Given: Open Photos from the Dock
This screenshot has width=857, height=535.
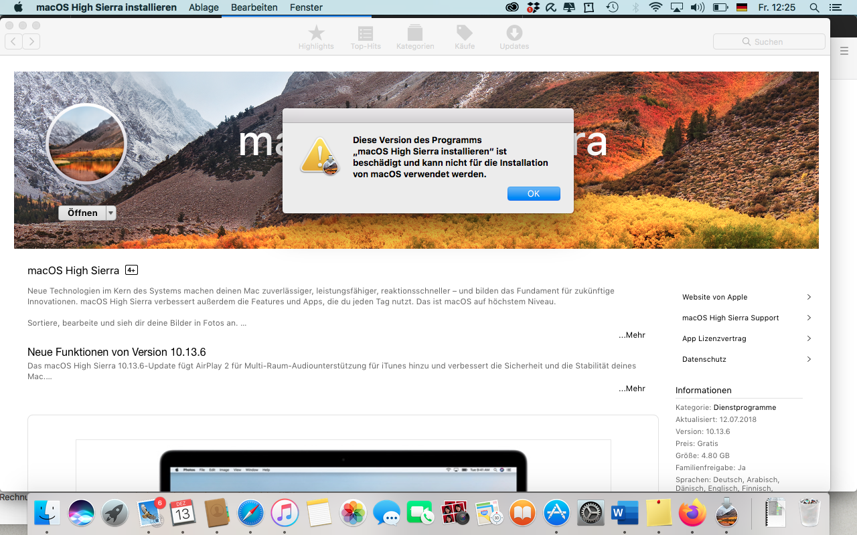Looking at the screenshot, I should tap(353, 513).
